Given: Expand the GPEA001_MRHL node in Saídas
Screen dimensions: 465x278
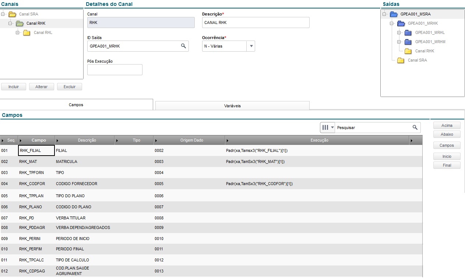Looking at the screenshot, I should 399,33.
